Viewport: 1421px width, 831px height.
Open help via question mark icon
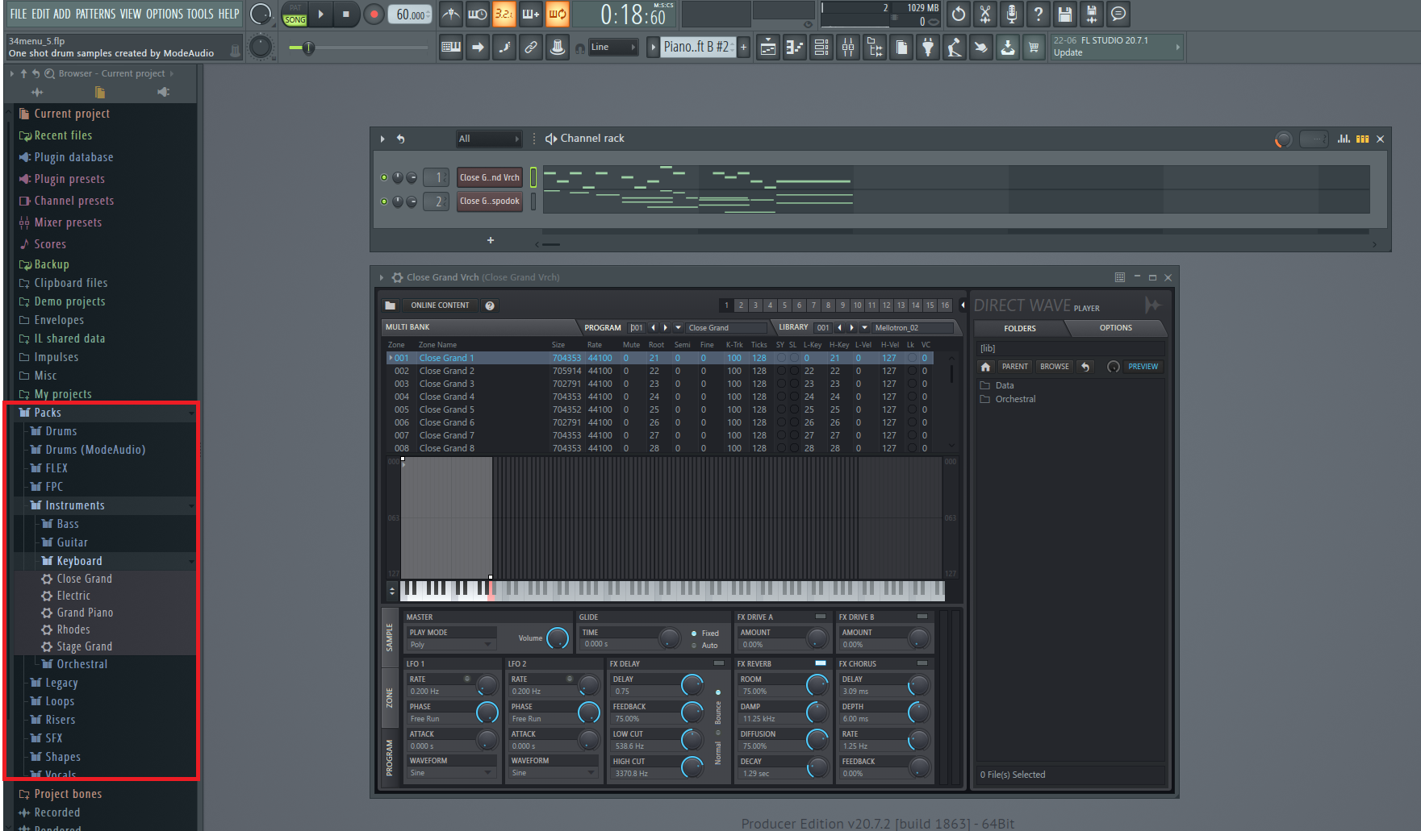1039,14
